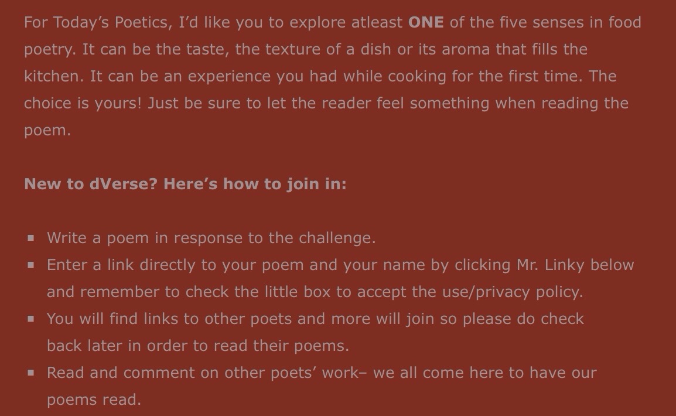Click the phrase "For Today's Poetics"
The width and height of the screenshot is (676, 416).
point(97,22)
